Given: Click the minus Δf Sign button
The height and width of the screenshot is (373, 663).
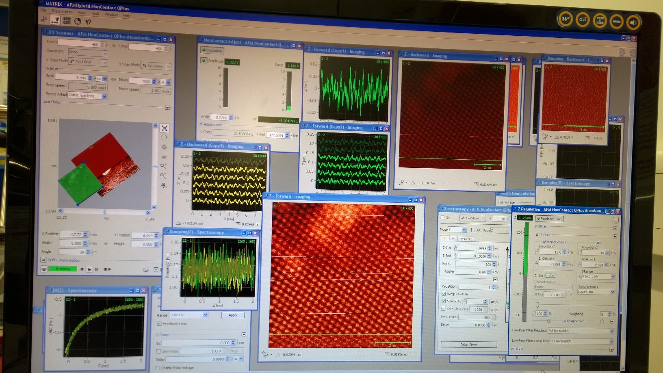Looking at the screenshot, I should coord(548,275).
